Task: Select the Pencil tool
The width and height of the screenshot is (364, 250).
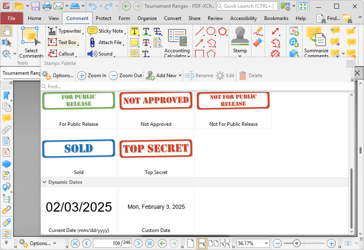Action: tap(258, 31)
